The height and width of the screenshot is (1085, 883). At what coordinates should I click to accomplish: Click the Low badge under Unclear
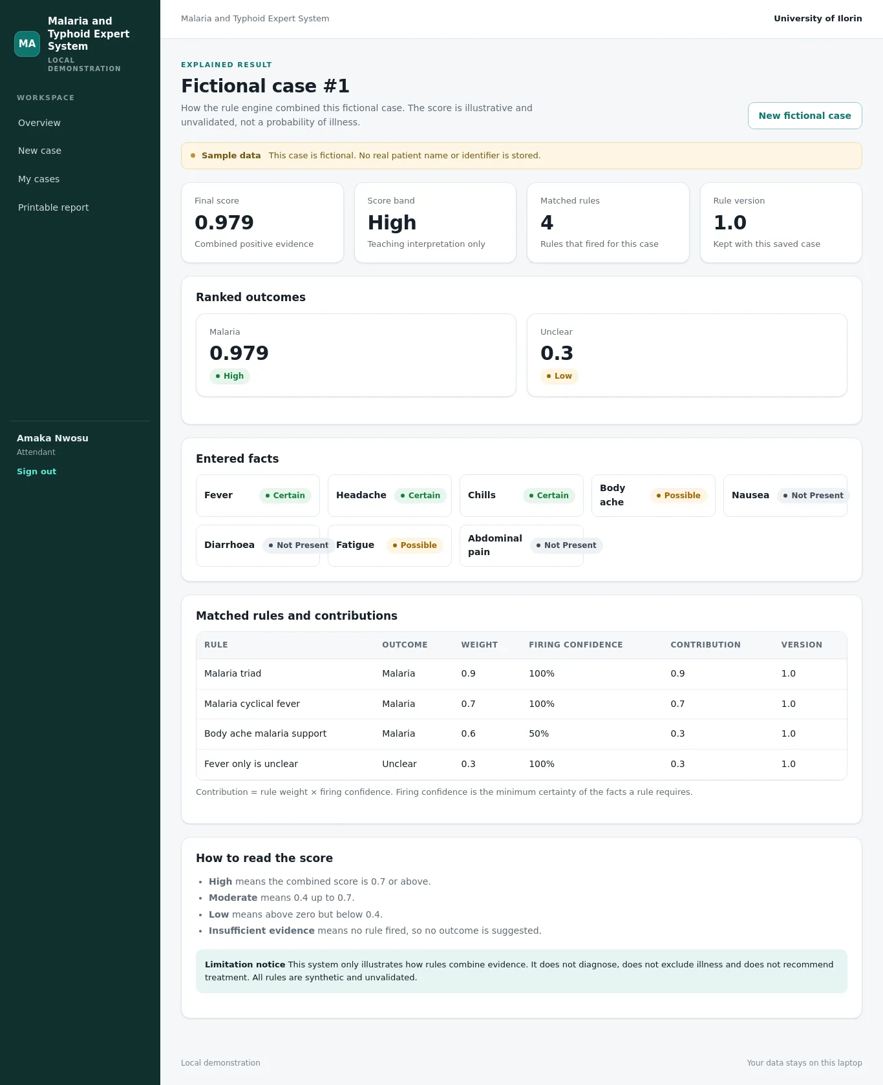(559, 376)
